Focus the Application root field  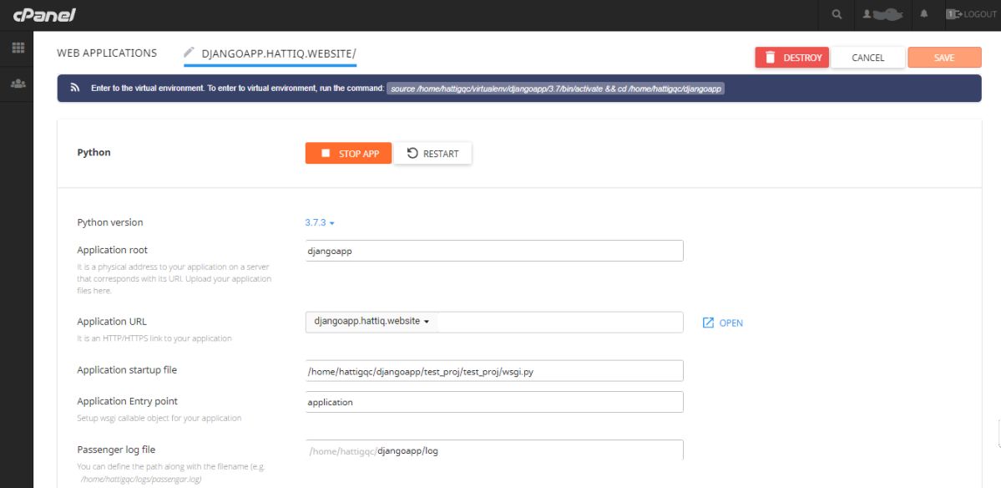pyautogui.click(x=494, y=251)
